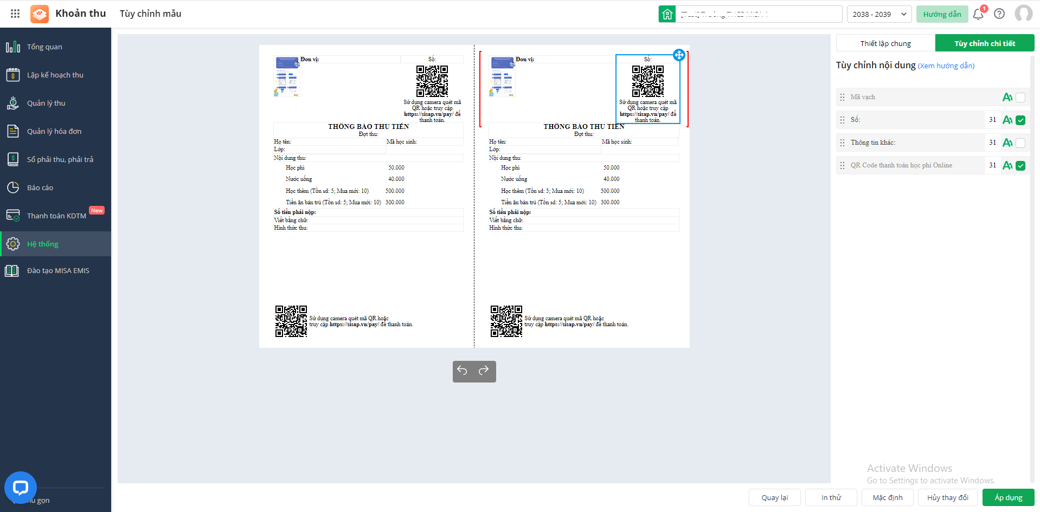This screenshot has width=1040, height=512.
Task: Open the live chat bubble
Action: click(x=21, y=488)
